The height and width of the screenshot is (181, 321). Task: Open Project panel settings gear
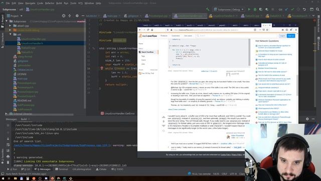(x=77, y=16)
